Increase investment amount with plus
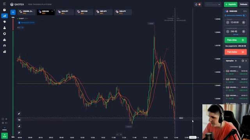This screenshot has height=140, width=250. pos(243,31)
